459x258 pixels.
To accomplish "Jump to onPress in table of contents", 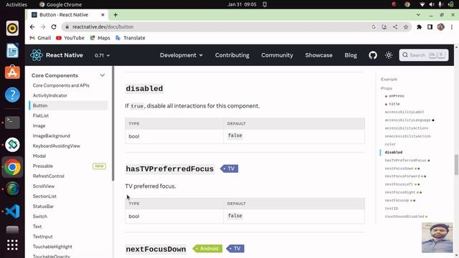I will point(397,96).
